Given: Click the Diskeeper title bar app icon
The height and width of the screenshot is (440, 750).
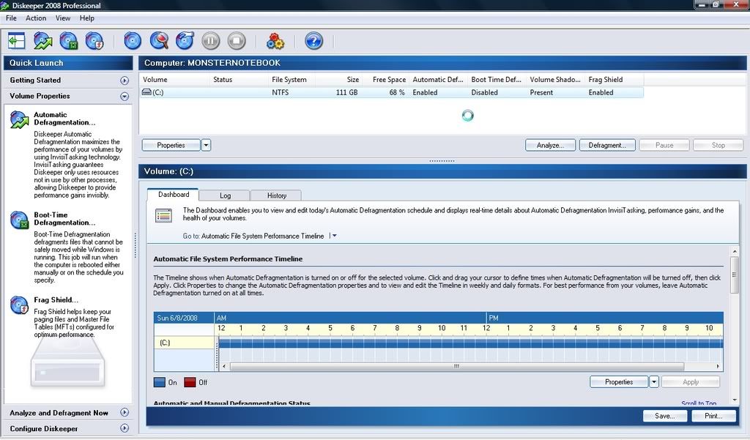Looking at the screenshot, I should click(5, 6).
